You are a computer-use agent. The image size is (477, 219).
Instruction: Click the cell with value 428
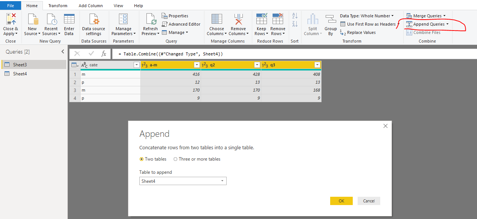click(x=231, y=74)
